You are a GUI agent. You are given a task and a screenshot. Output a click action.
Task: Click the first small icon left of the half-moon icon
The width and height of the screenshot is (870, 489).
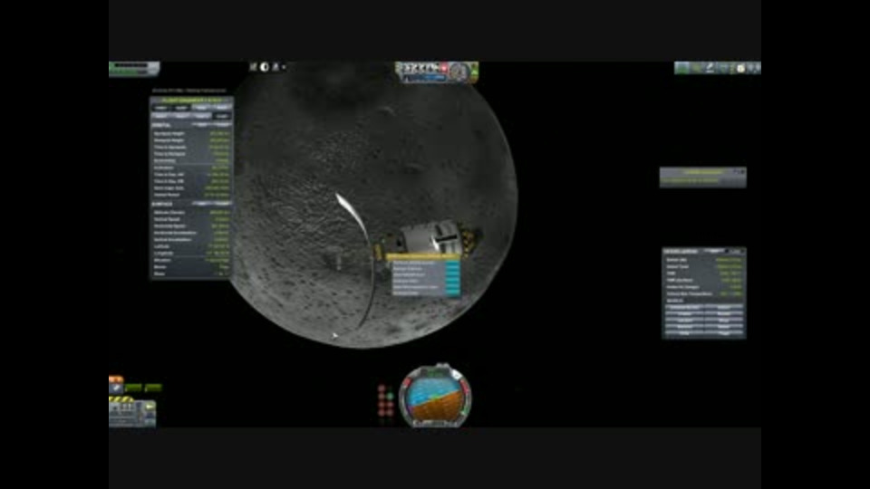click(253, 66)
